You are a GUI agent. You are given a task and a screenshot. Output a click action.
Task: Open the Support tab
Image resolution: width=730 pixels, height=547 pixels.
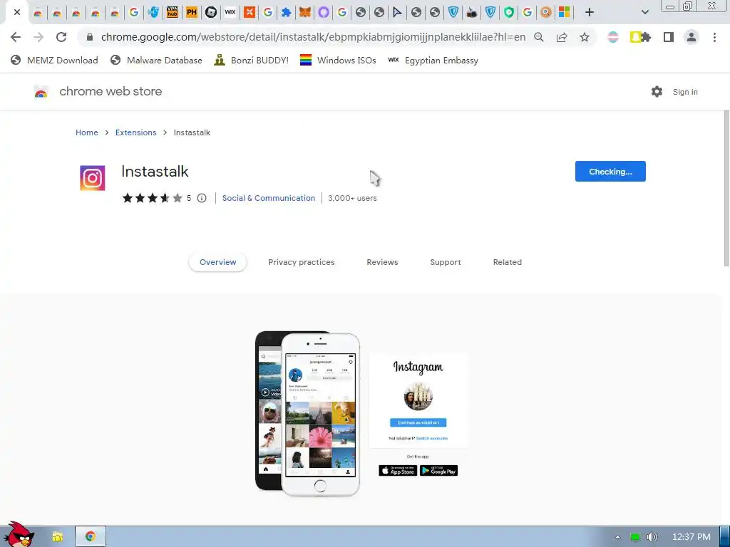click(445, 262)
